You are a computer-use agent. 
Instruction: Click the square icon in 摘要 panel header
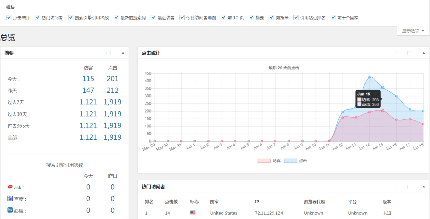tap(109, 53)
